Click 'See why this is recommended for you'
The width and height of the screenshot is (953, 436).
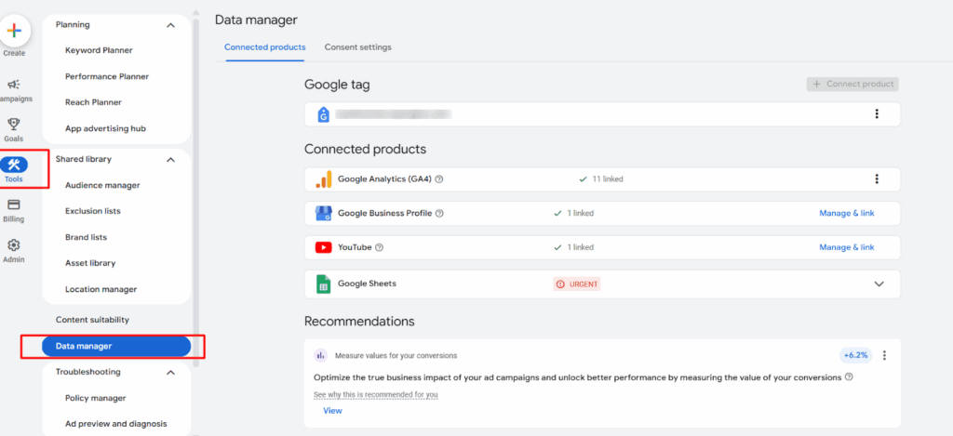[376, 395]
